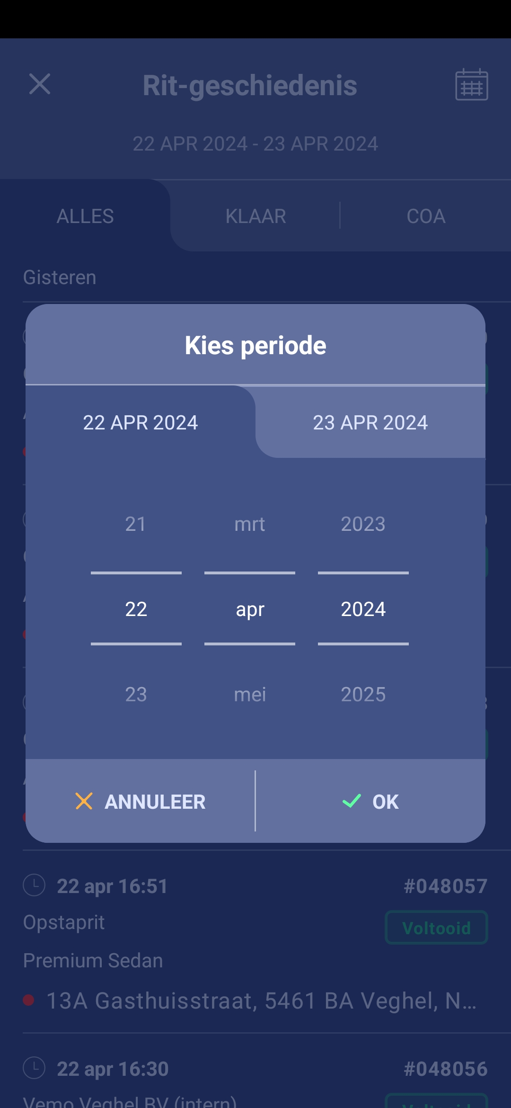
Task: Tap clock icon beside 22 apr 16:30
Action: click(x=34, y=1068)
